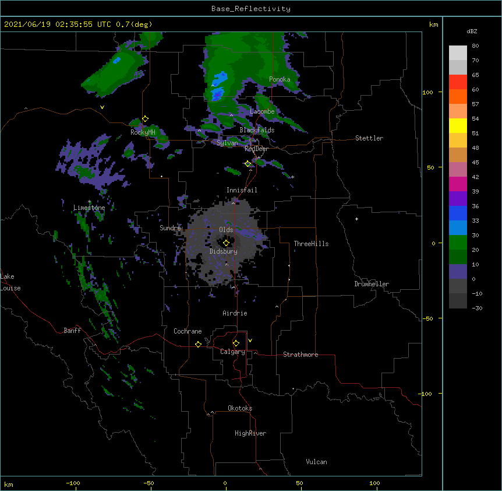Click the green 30 dBZ legend swatch
Screen dimensions: 502x491
pyautogui.click(x=458, y=243)
